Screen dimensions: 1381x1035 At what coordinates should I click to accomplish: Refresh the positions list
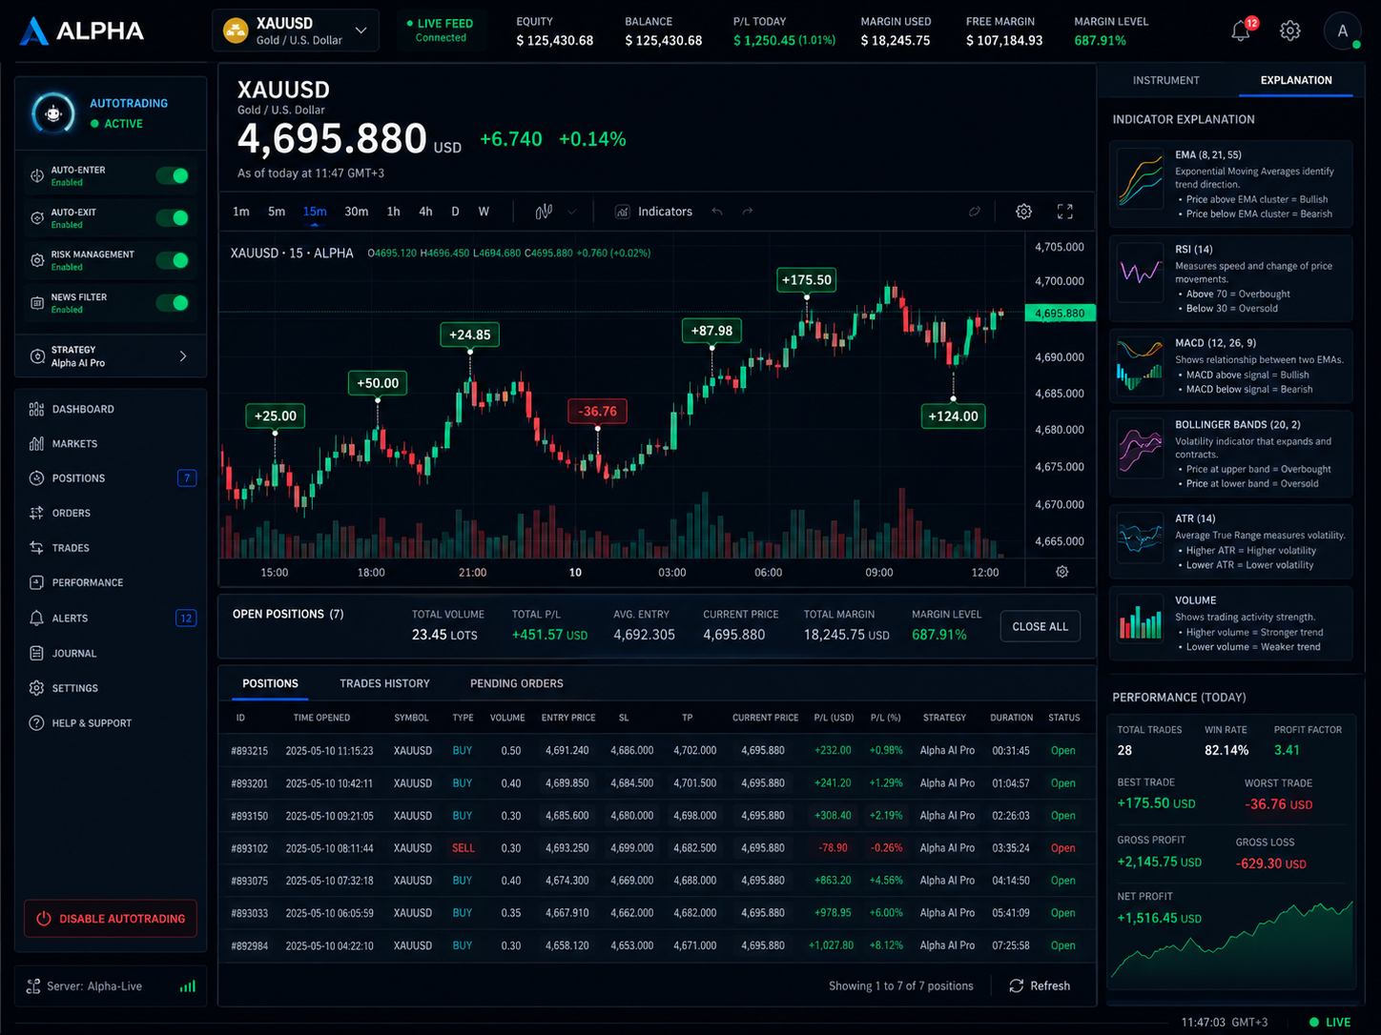click(1041, 985)
